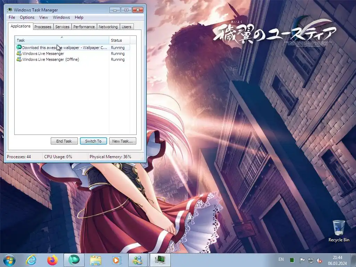356x267 pixels.
Task: Open the Windows menu
Action: pyautogui.click(x=61, y=17)
